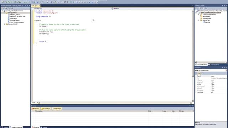Collapse the Source Files folder
The image size is (228, 128).
click(198, 20)
